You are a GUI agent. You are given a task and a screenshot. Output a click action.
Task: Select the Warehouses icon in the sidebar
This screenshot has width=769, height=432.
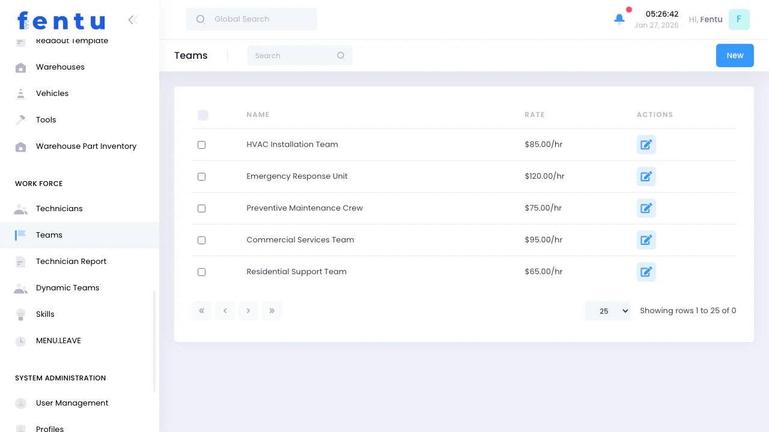coord(20,67)
